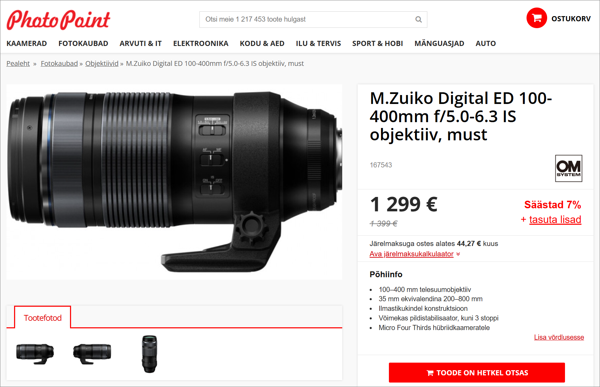Click the PhotoPoint logo
The height and width of the screenshot is (387, 600).
pyautogui.click(x=58, y=20)
